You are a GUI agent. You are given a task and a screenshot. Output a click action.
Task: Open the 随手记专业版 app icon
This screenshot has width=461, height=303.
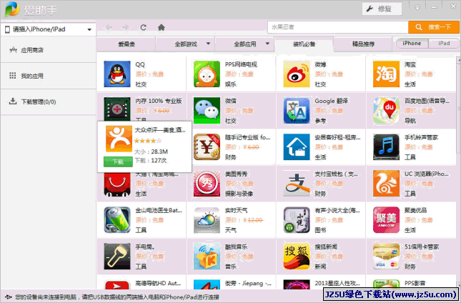[x=207, y=147]
